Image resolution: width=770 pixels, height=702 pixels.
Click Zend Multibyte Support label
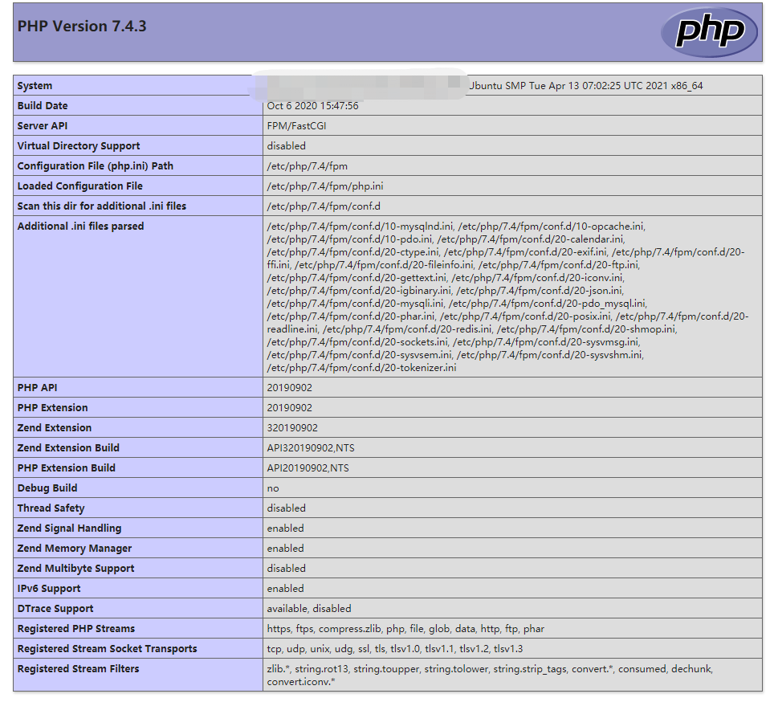coord(75,569)
